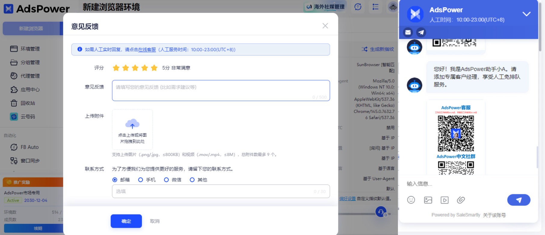The width and height of the screenshot is (545, 235).
Task: Click the user avatar icon in header
Action: [393, 7]
